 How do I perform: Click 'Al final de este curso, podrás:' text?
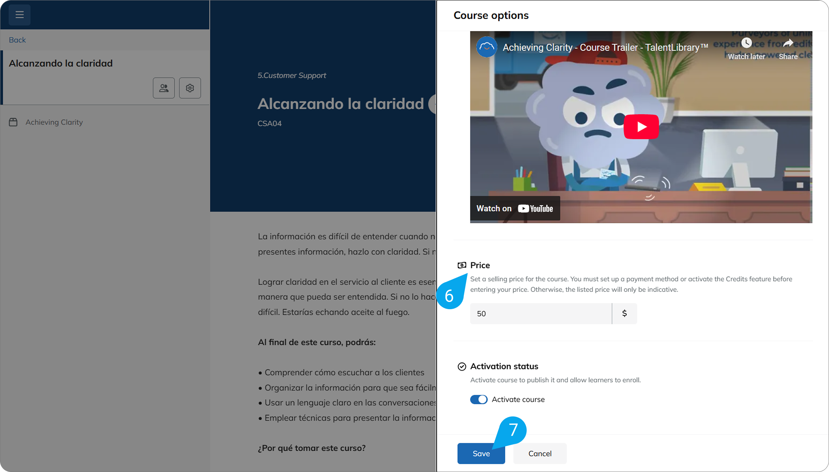317,342
